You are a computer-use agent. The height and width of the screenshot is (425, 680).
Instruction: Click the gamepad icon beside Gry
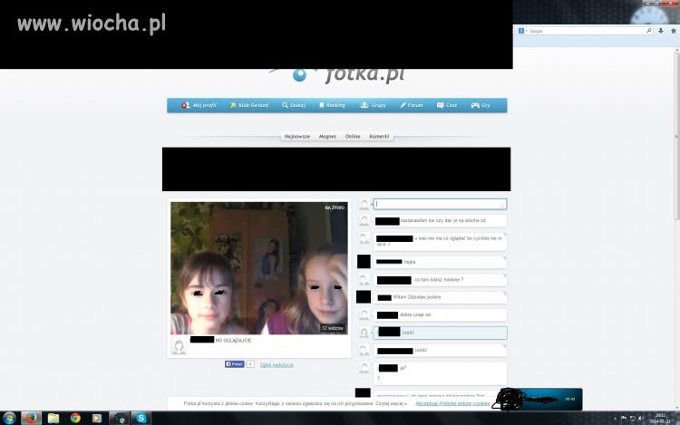pos(475,105)
